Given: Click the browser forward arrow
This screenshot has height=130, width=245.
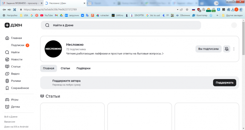Looking at the screenshot, I should tap(9, 10).
